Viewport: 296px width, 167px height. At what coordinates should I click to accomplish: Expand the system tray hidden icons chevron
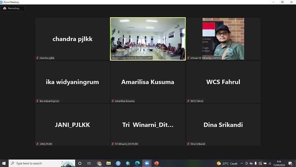pyautogui.click(x=241, y=163)
